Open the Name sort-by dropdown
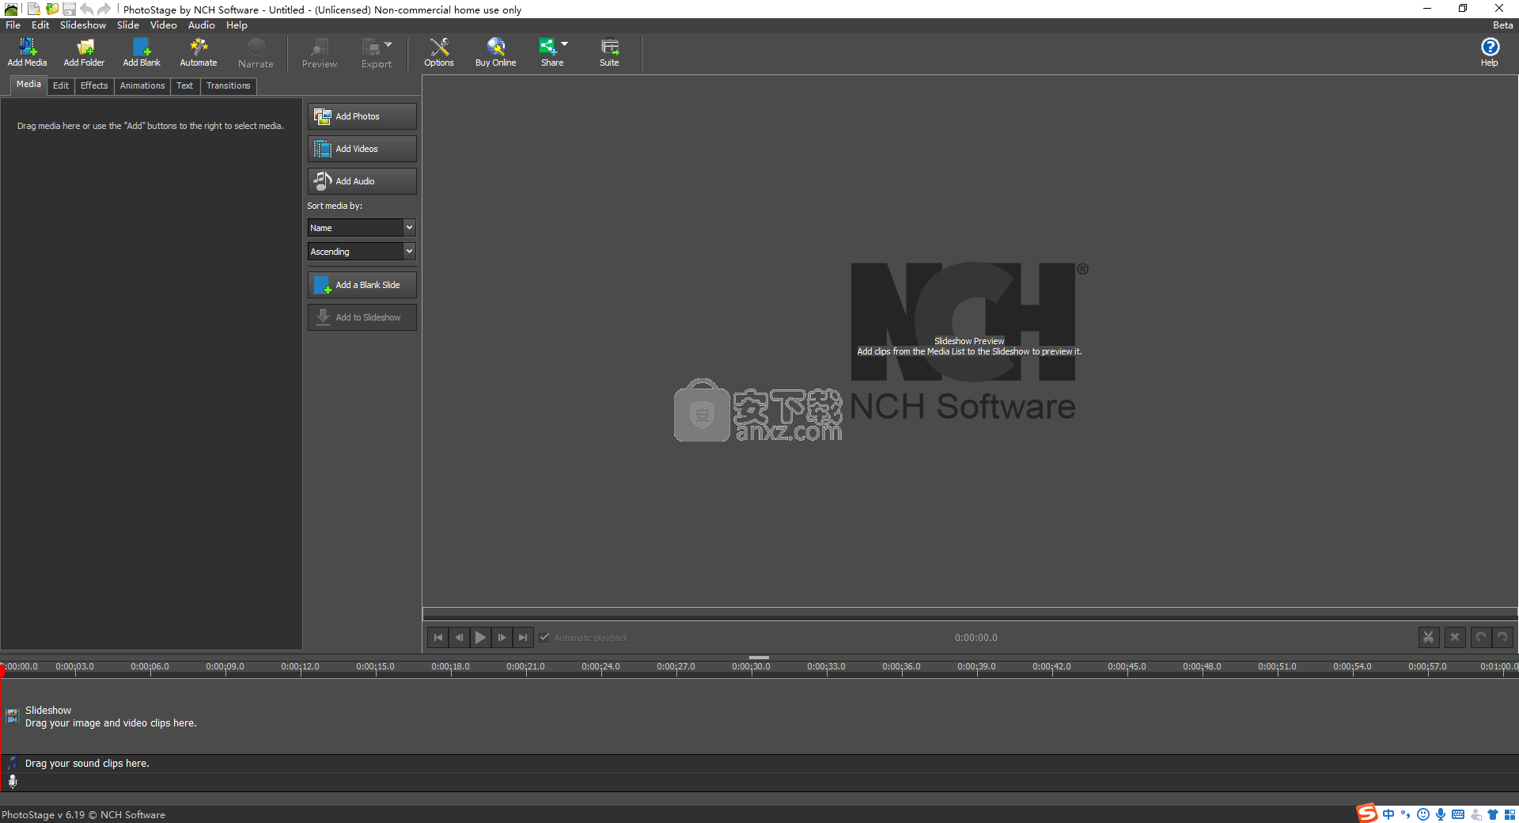Screen dimensions: 1519x823 (362, 227)
